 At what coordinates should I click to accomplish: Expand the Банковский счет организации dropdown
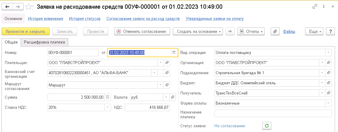coord(154,73)
